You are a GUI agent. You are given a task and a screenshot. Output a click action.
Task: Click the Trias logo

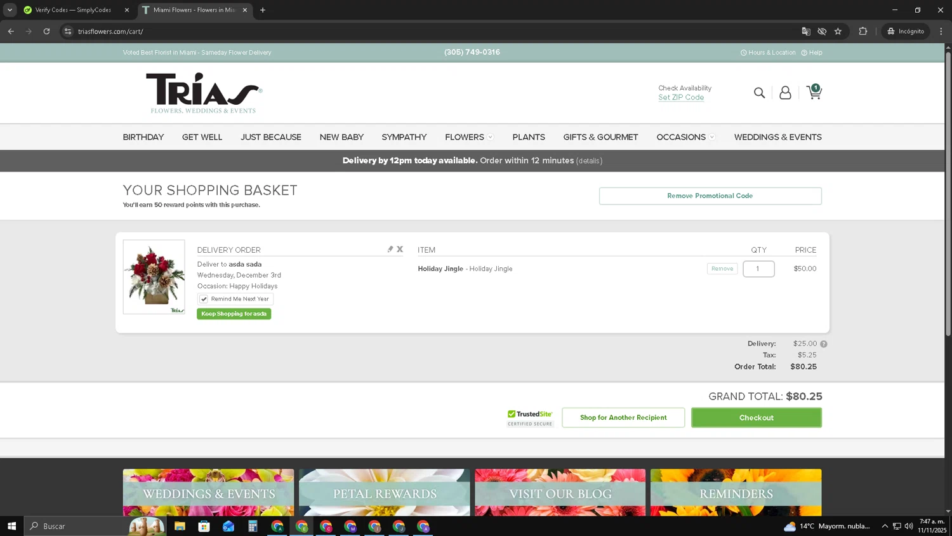(204, 93)
